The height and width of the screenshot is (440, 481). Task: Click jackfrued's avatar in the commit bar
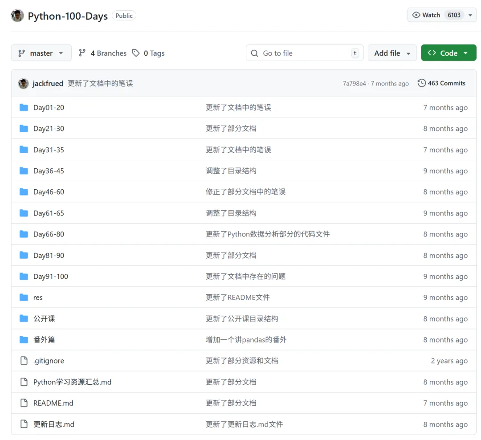pyautogui.click(x=23, y=83)
